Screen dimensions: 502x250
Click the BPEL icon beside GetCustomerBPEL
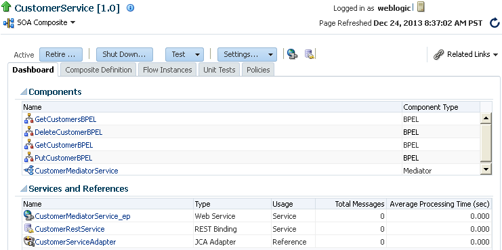29,145
